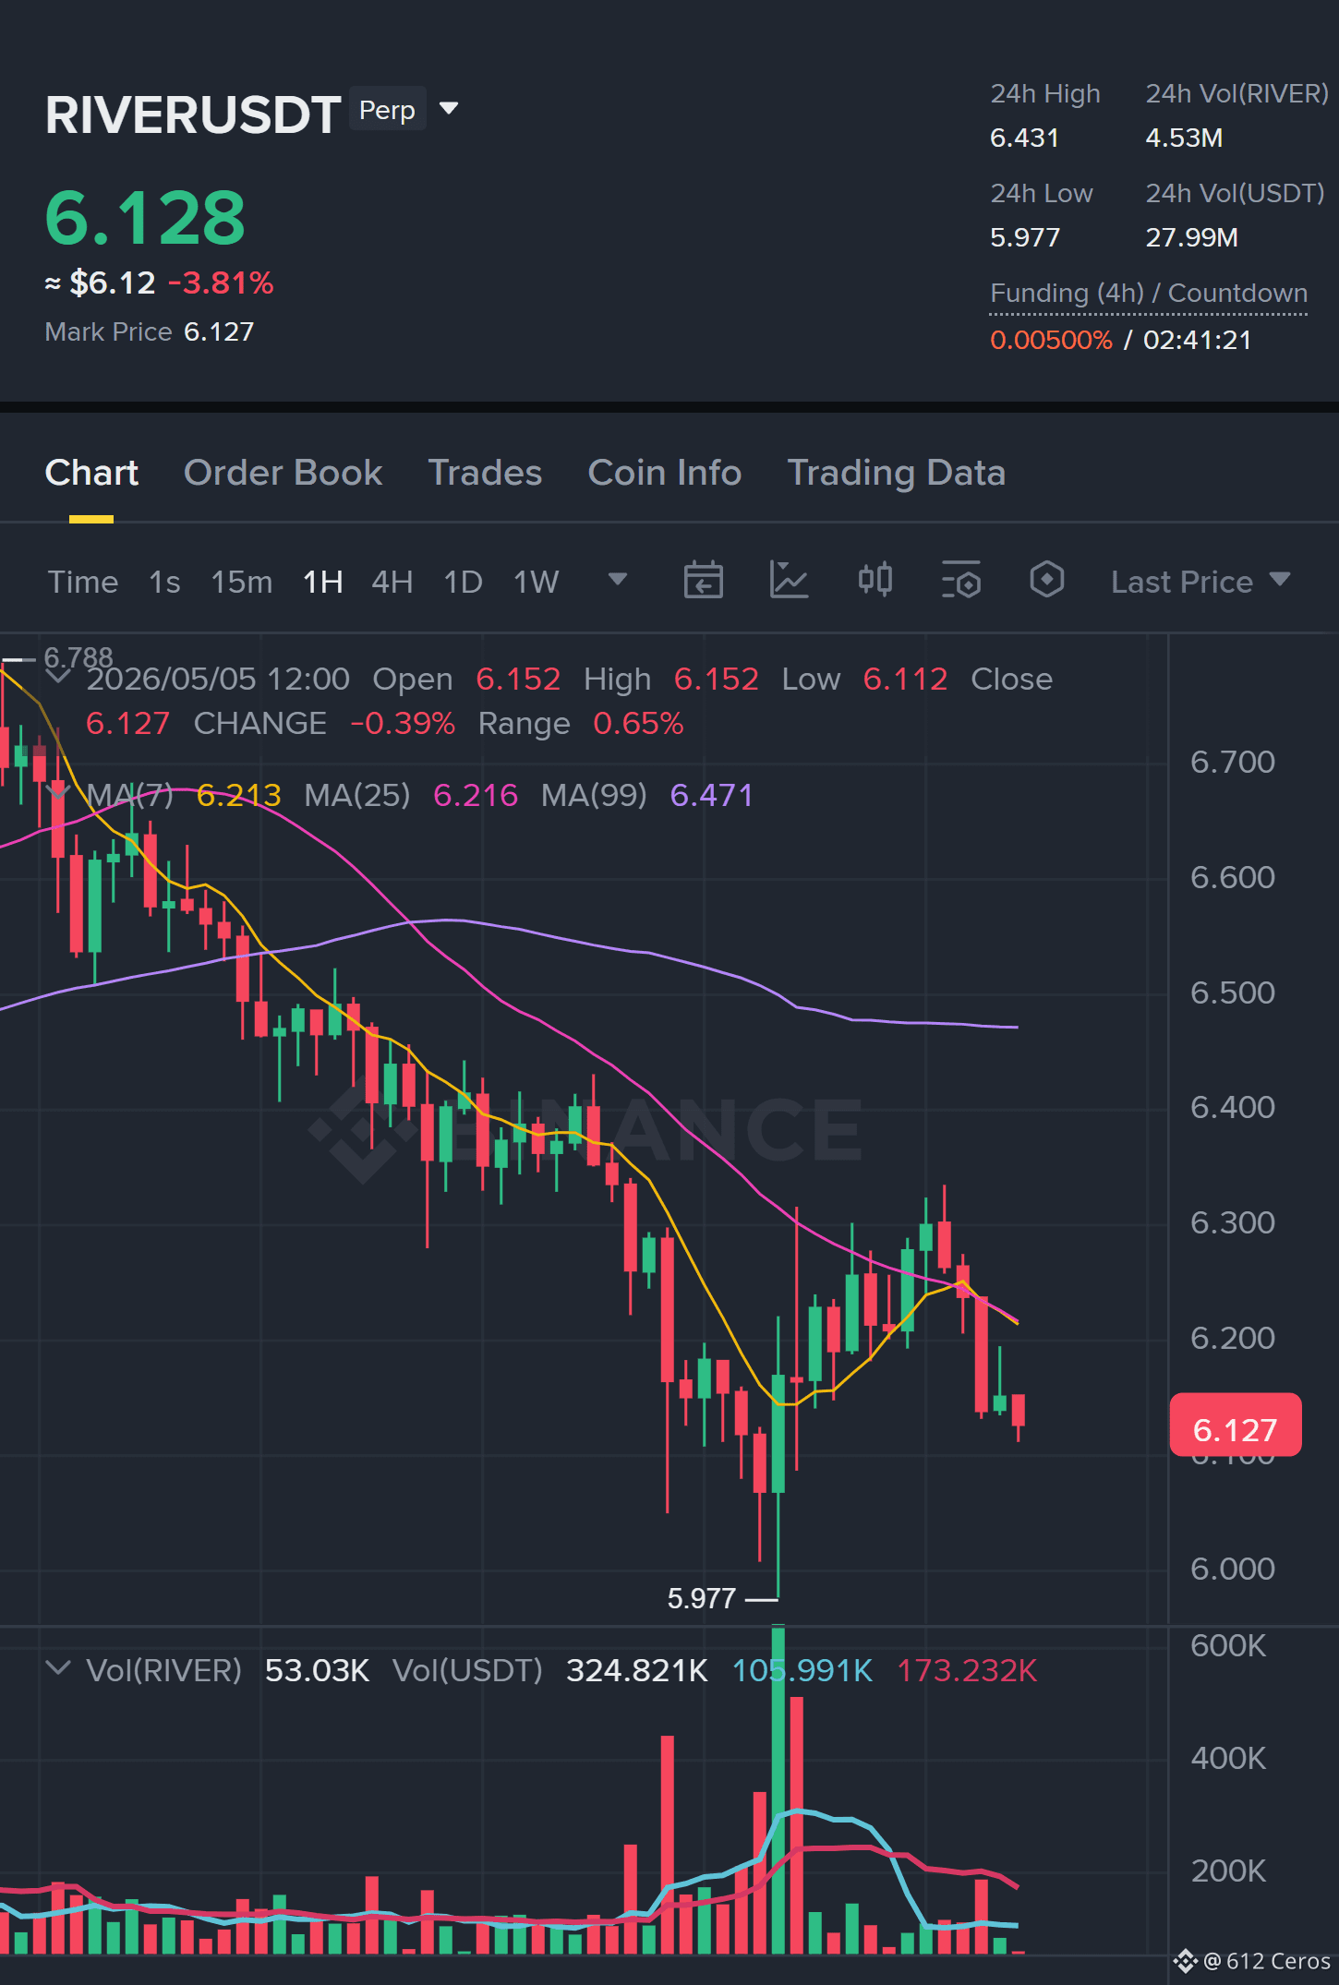Click the Funding (4h) / Countdown link
This screenshot has width=1339, height=1985.
(x=1148, y=294)
